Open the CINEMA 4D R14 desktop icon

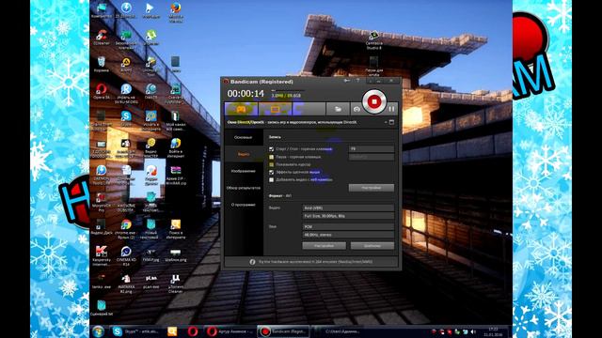126,255
